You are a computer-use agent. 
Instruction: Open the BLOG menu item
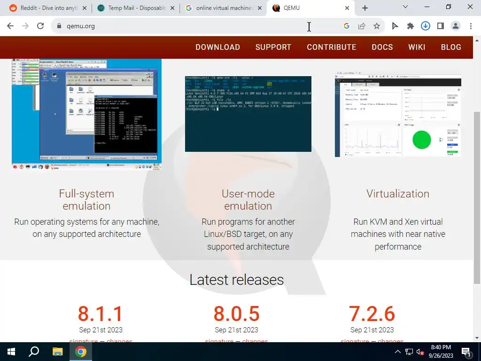coord(451,47)
